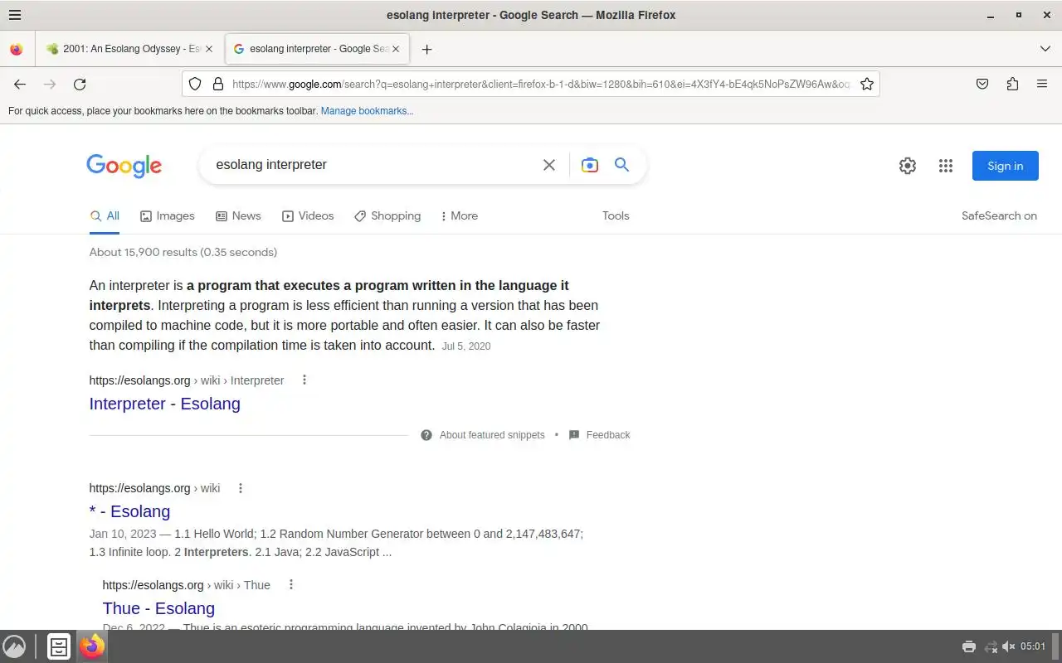The height and width of the screenshot is (663, 1062).
Task: Click Manage bookmarks link
Action: (367, 111)
